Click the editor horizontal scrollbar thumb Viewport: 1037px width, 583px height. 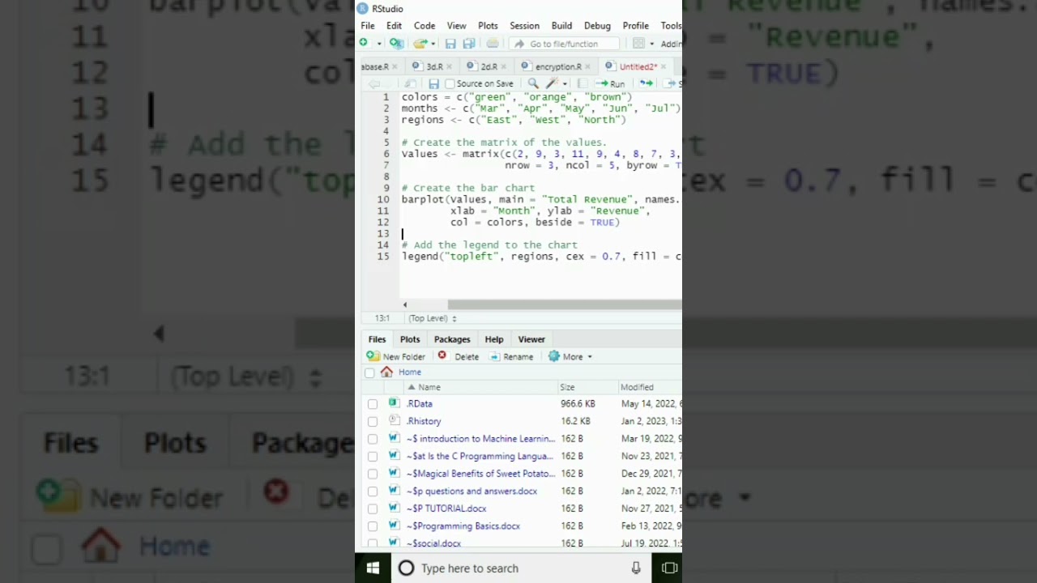coord(565,304)
